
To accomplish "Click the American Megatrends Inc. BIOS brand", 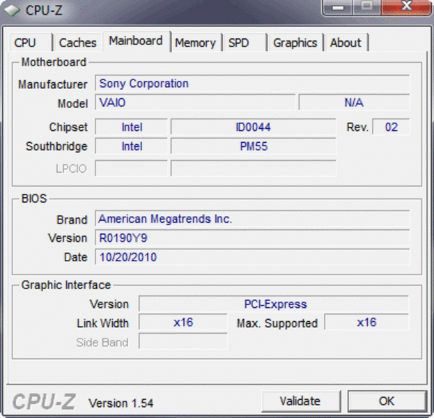I will point(252,219).
